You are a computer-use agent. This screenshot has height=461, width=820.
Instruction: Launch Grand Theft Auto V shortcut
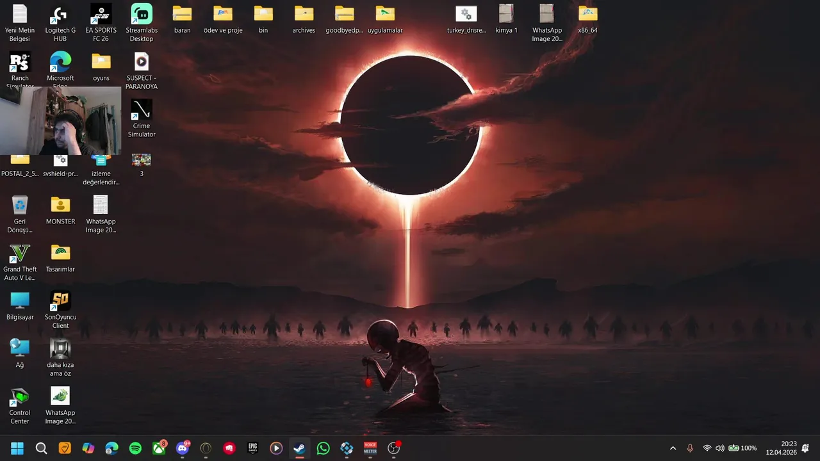click(x=20, y=262)
